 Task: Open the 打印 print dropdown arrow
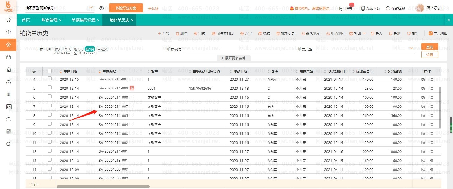(x=364, y=33)
